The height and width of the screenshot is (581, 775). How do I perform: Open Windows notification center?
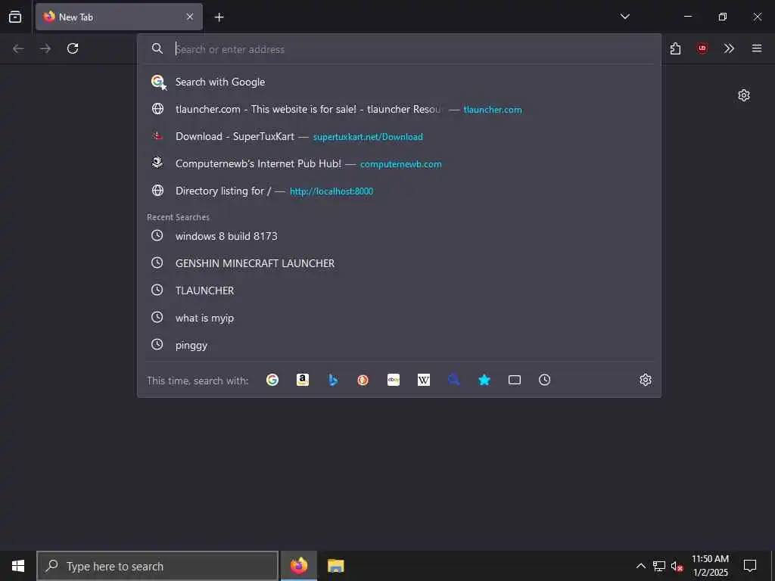[750, 566]
